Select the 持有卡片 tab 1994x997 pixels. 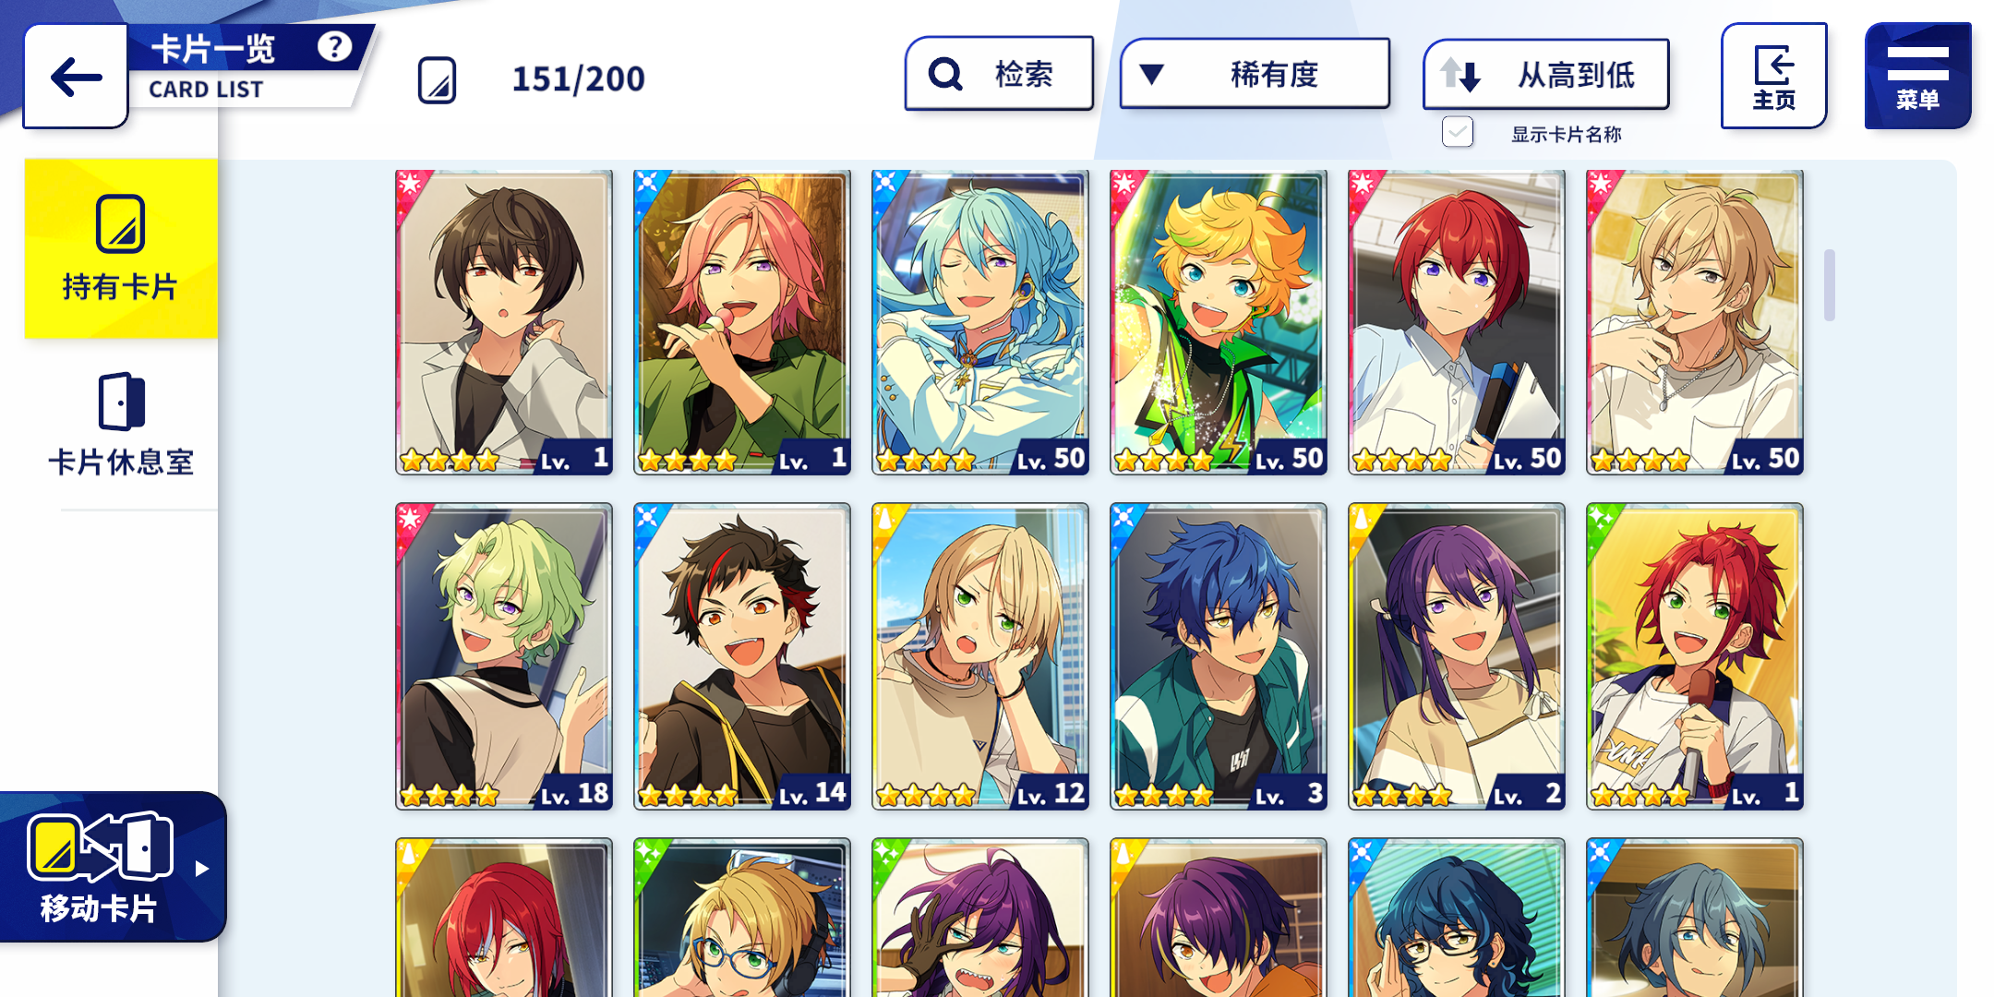(121, 249)
